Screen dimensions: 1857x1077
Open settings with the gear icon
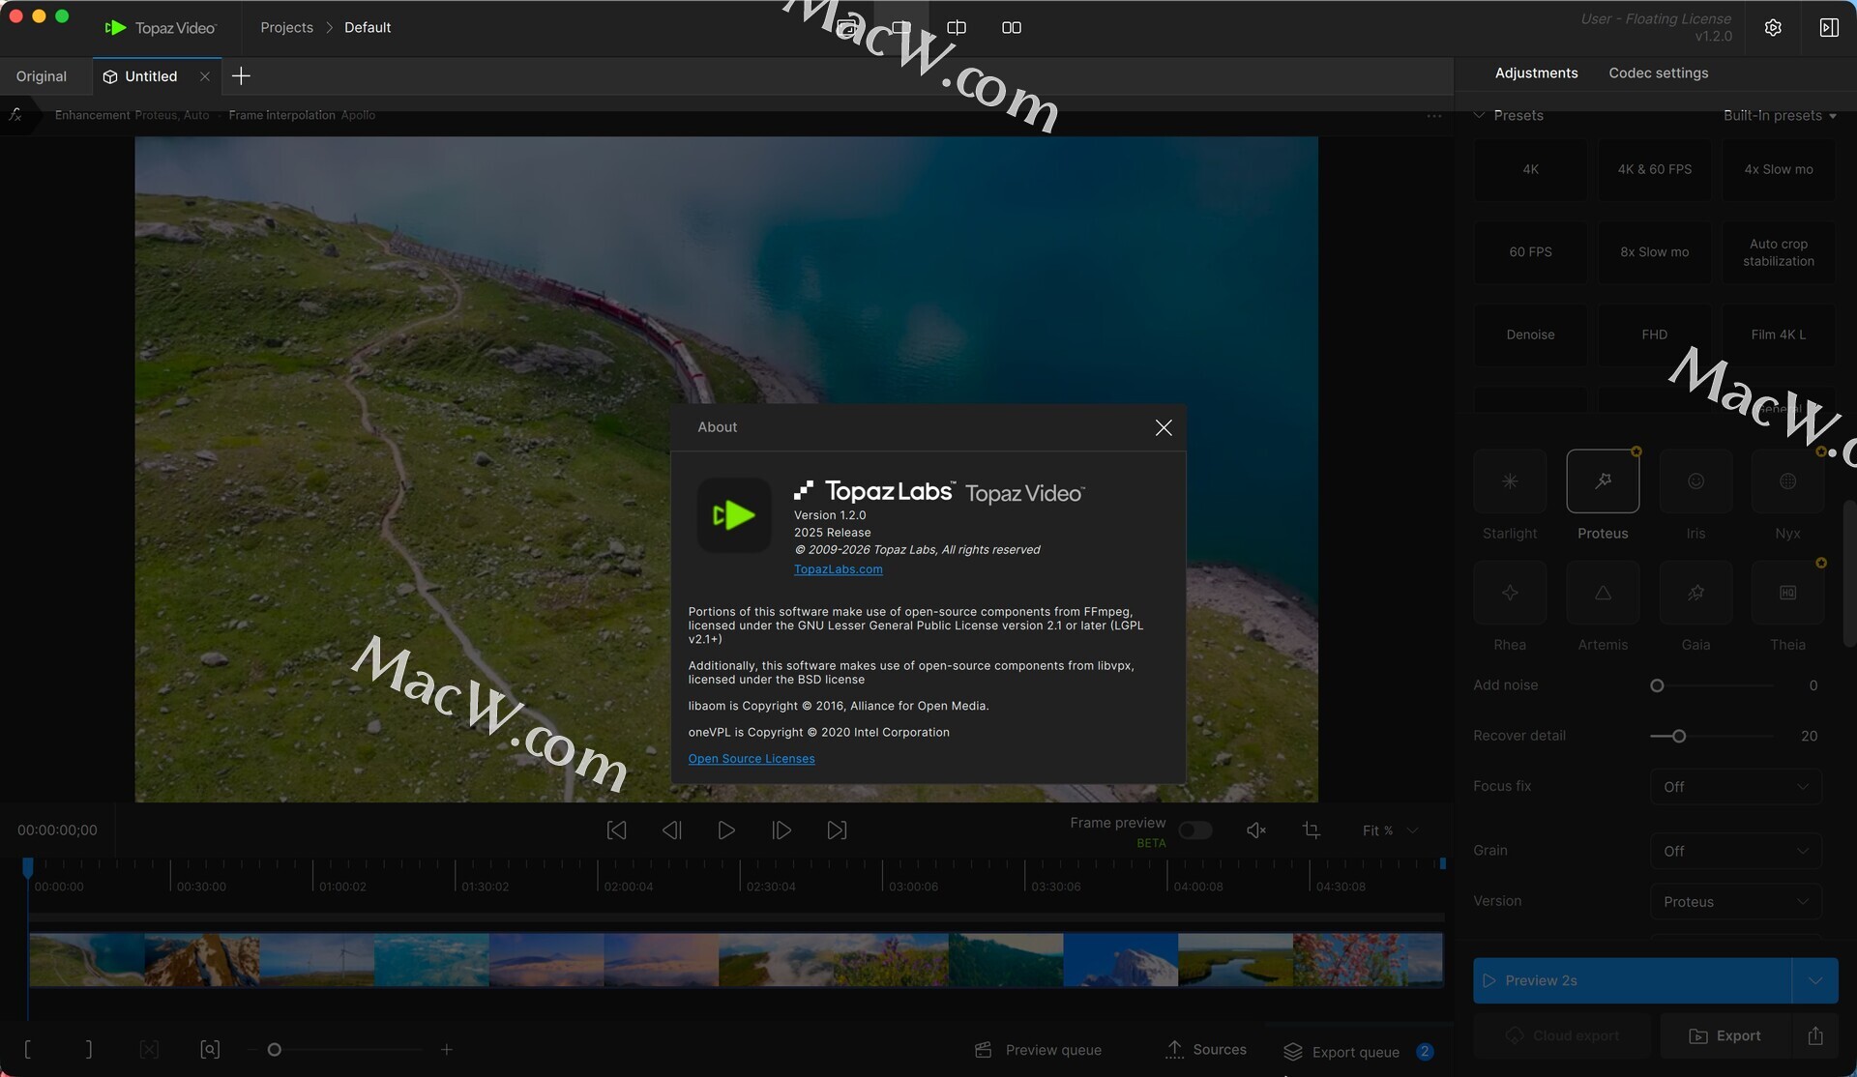tap(1773, 28)
